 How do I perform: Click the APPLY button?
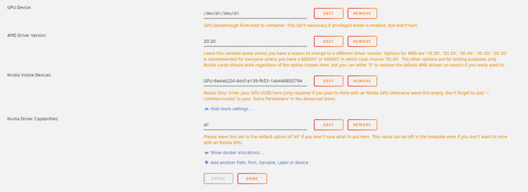[219, 179]
